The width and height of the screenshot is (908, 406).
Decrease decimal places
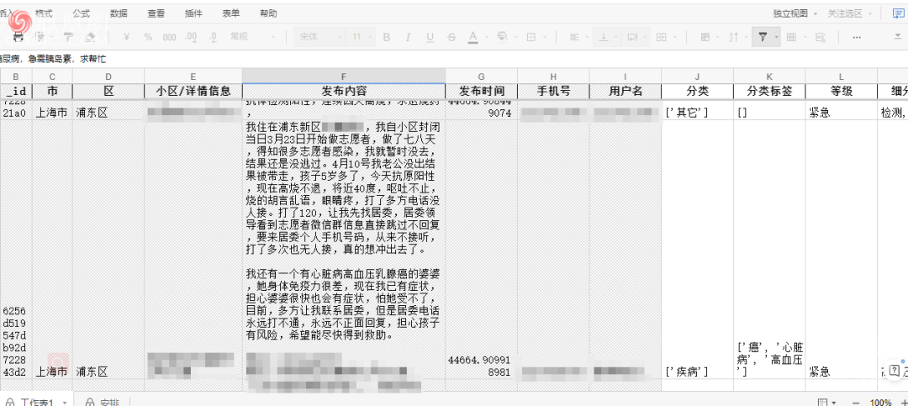tap(213, 37)
